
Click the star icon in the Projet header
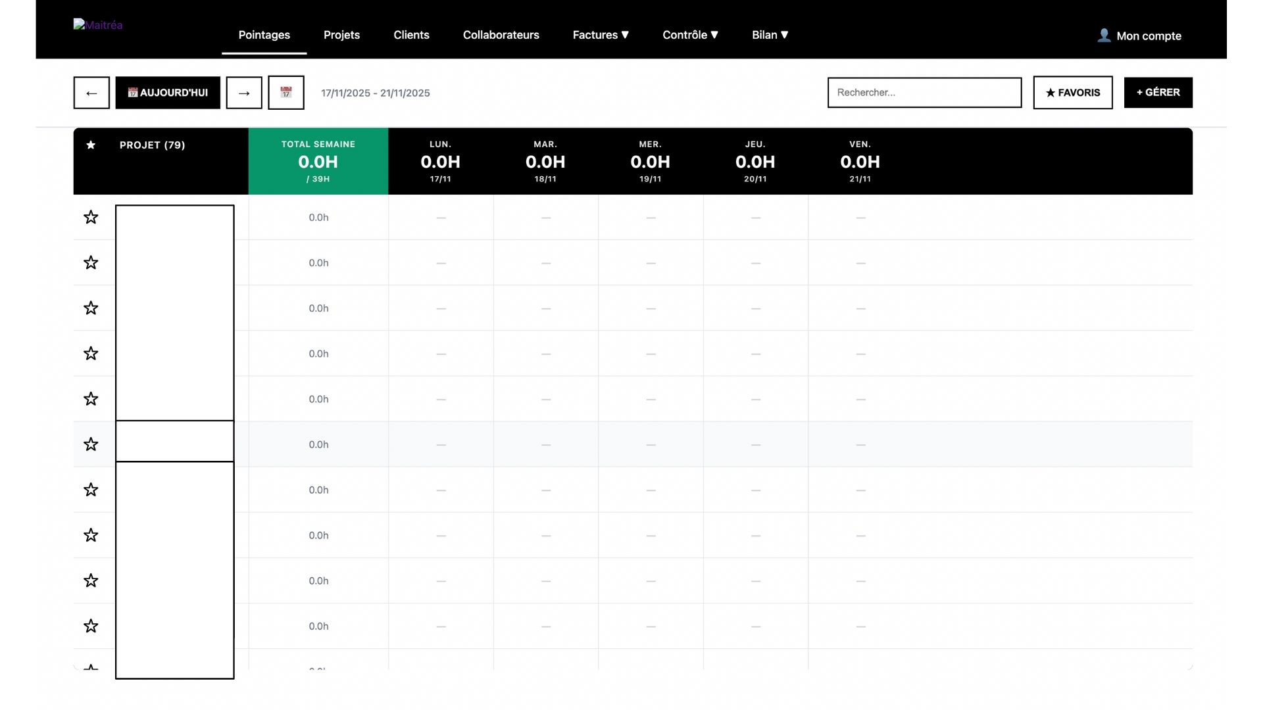(x=91, y=145)
